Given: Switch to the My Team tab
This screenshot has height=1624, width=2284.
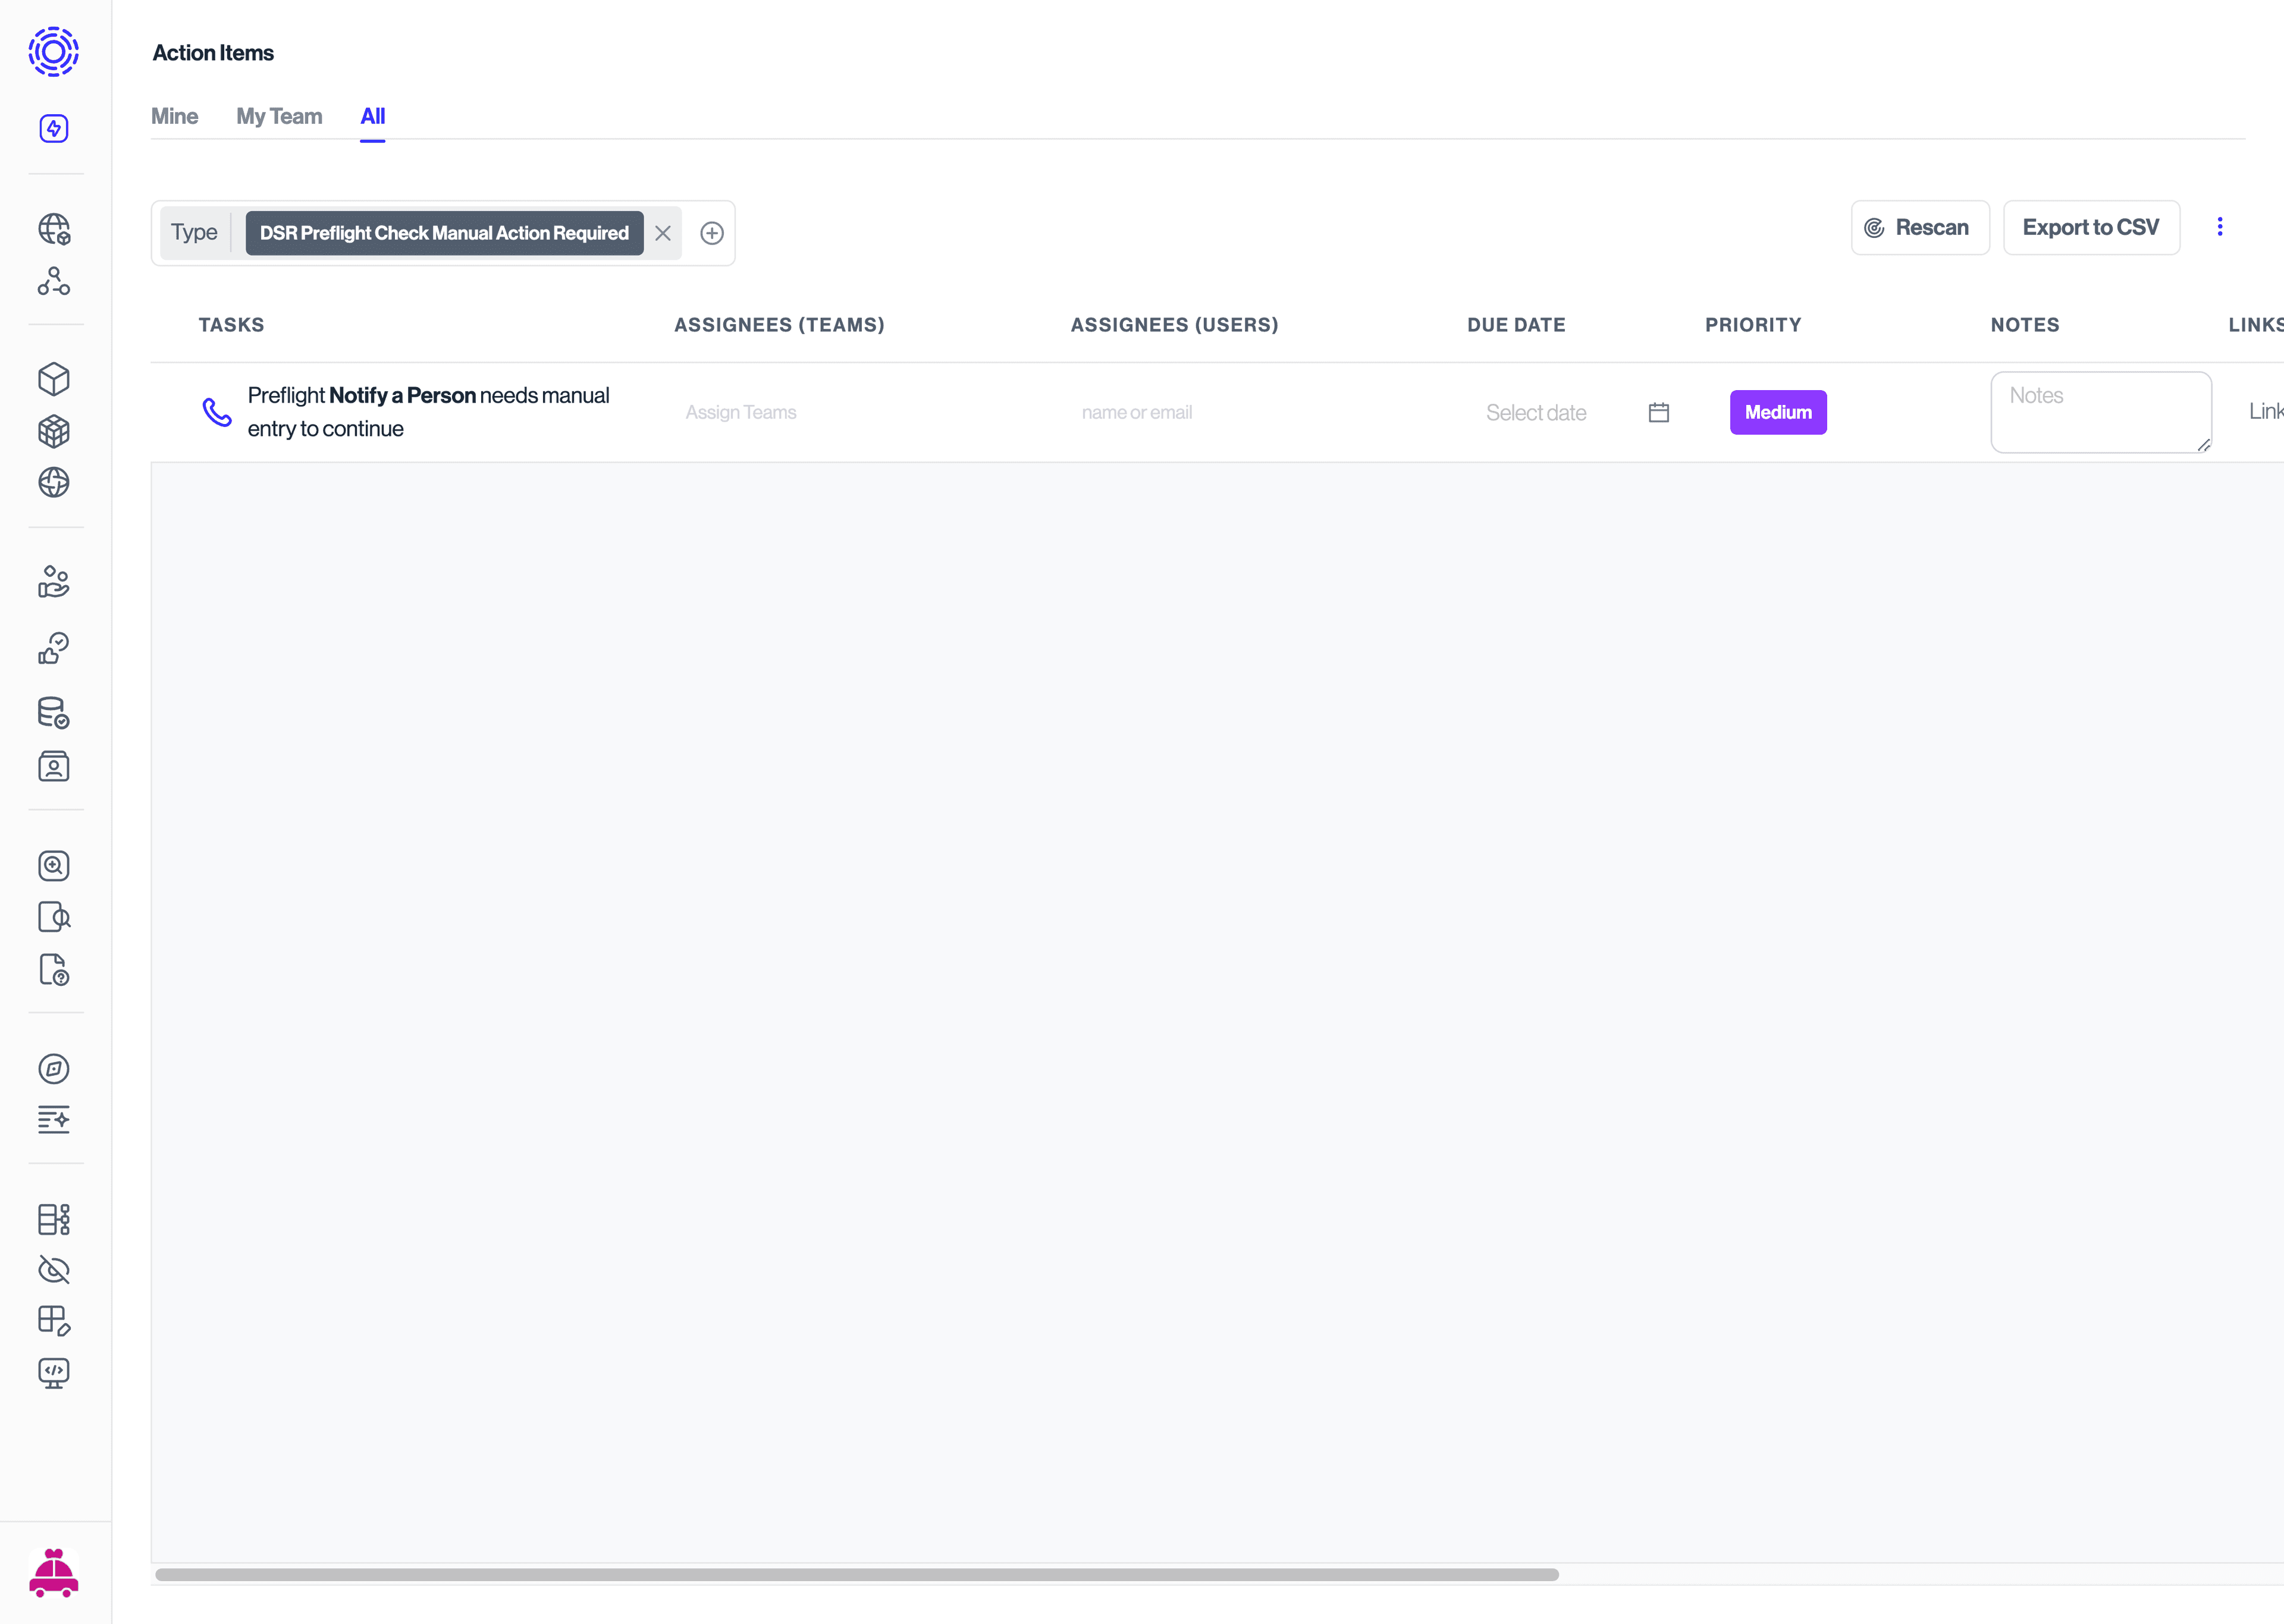Looking at the screenshot, I should [x=279, y=116].
